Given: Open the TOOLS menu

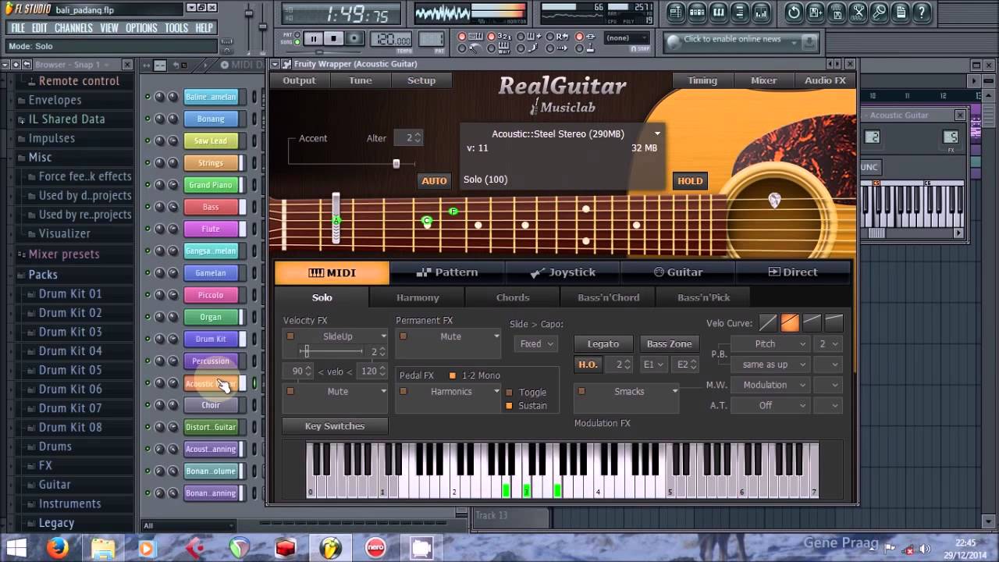Looking at the screenshot, I should [x=176, y=28].
